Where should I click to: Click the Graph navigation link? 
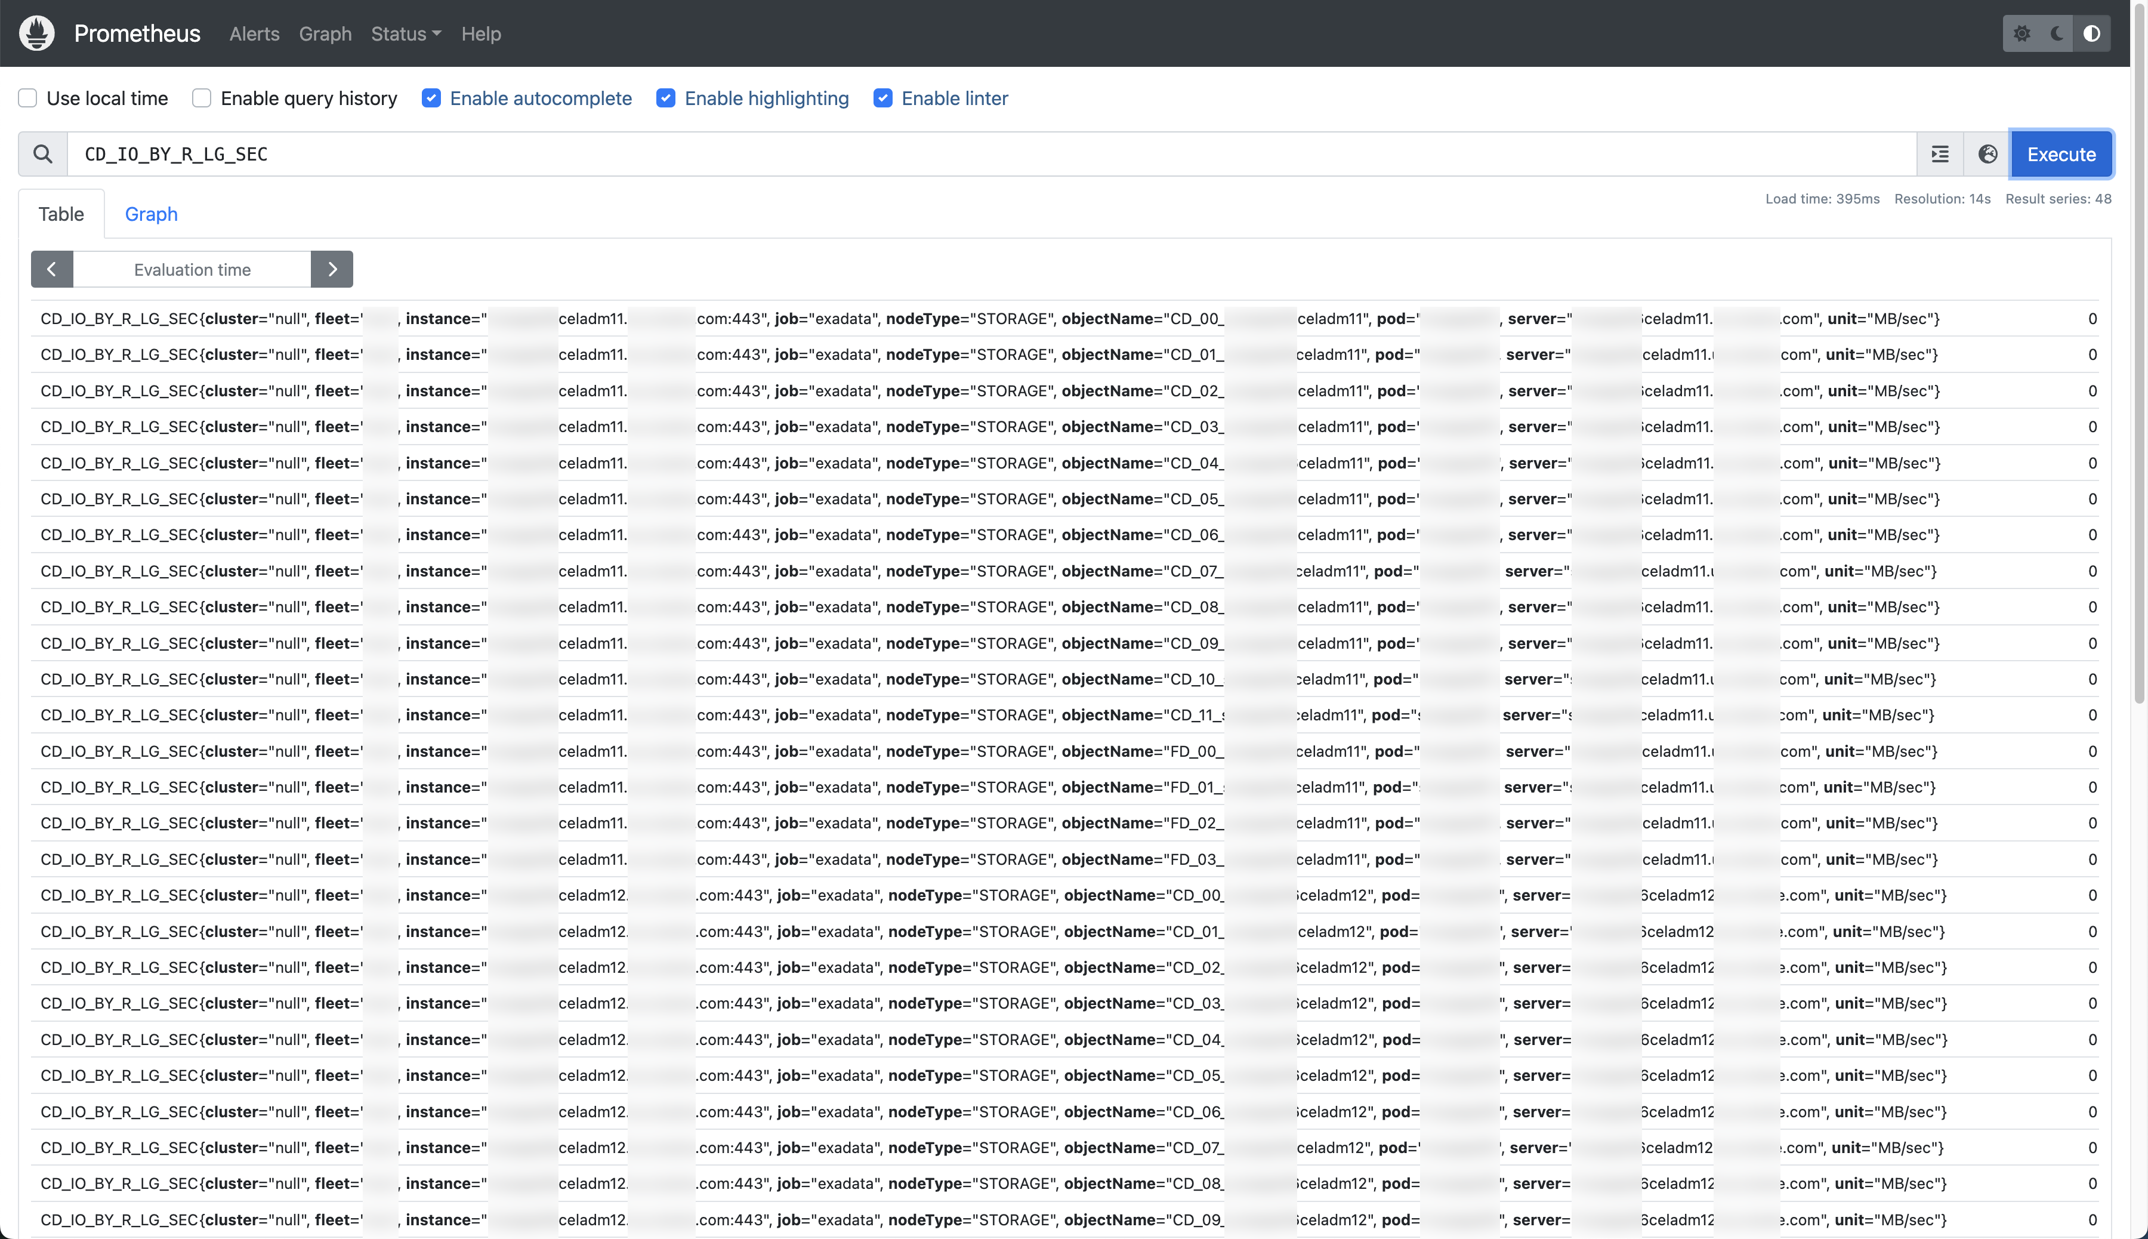pos(326,34)
